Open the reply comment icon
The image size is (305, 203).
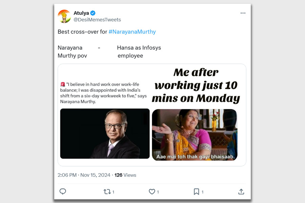click(x=63, y=191)
